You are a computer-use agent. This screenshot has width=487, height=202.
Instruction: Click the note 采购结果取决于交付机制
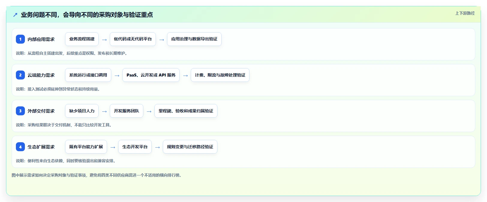pos(49,125)
